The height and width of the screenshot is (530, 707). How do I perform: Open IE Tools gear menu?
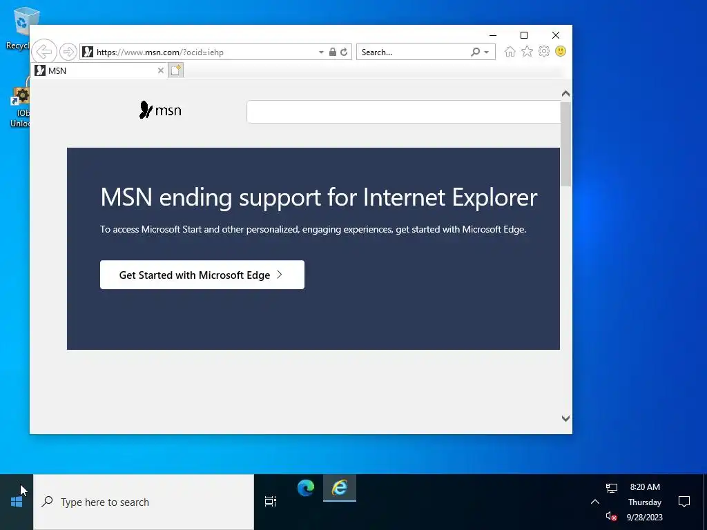(x=544, y=51)
